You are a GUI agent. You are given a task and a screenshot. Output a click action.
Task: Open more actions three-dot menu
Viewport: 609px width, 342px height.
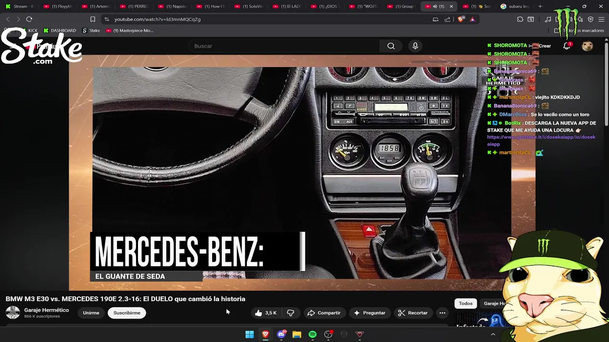click(442, 313)
